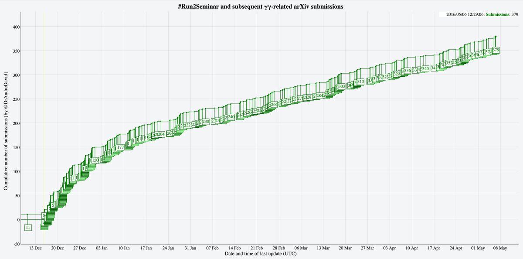
Task: Select the '313' annotation label
Action: pos(360,82)
